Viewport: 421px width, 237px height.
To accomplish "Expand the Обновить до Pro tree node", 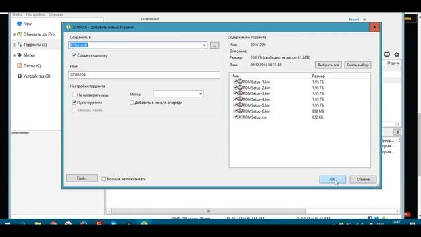I will click(14, 34).
